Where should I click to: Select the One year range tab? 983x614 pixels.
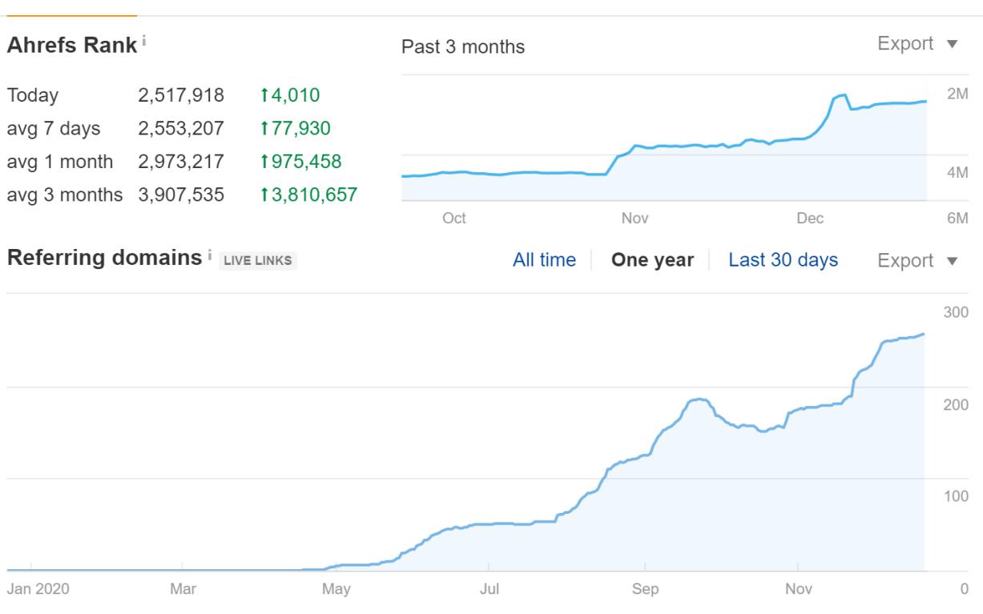click(x=652, y=260)
